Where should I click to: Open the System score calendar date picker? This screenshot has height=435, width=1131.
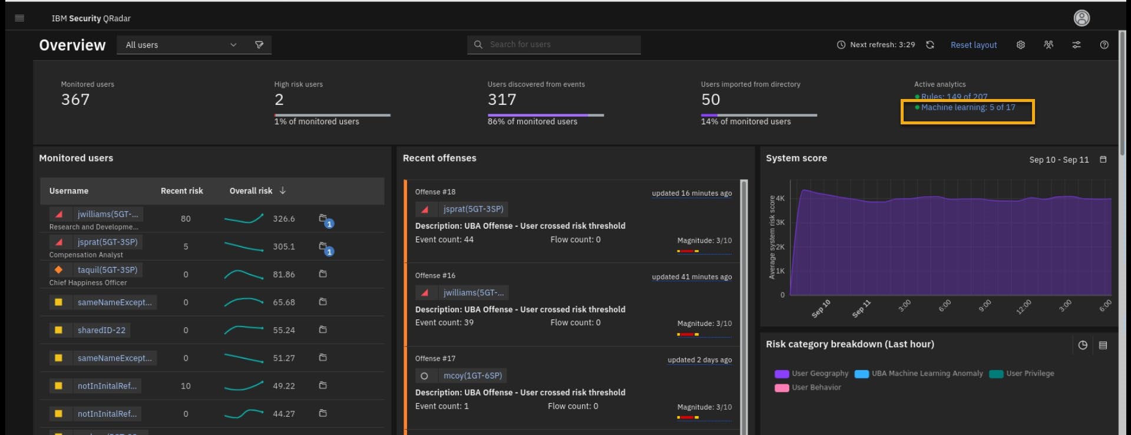coord(1103,160)
